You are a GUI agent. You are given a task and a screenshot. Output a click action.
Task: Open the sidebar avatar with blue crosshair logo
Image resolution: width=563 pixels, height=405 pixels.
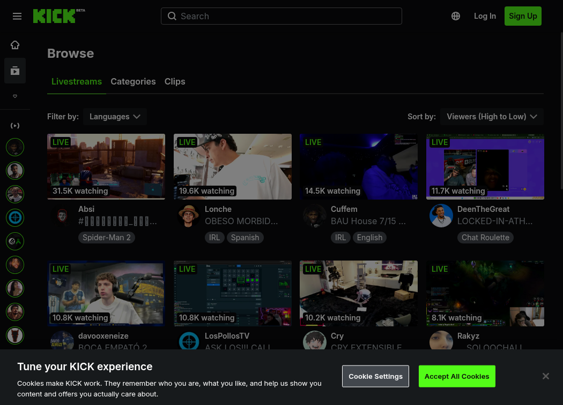tap(15, 218)
